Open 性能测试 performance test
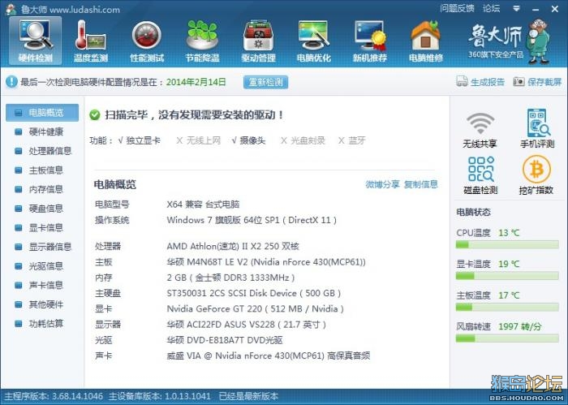Viewport: 568px width, 405px height. (147, 41)
